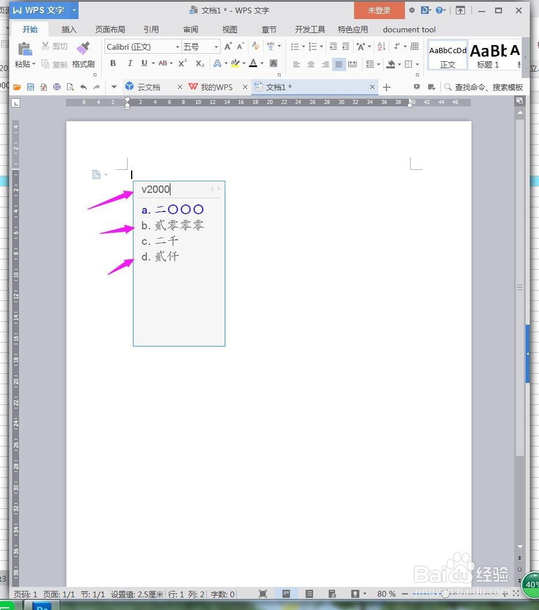Open the 引用 (References) tab
539x610 pixels.
point(151,29)
